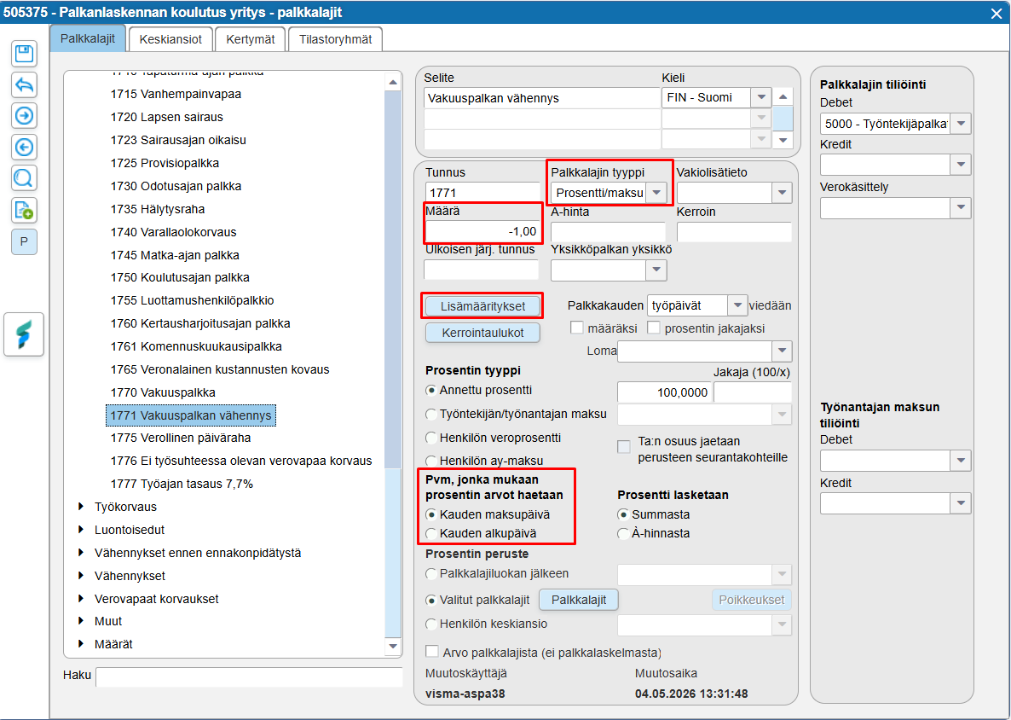
Task: Check the määräksi checkbox
Action: coord(577,328)
